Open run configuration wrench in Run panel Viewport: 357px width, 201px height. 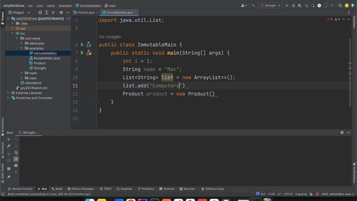coord(9,146)
